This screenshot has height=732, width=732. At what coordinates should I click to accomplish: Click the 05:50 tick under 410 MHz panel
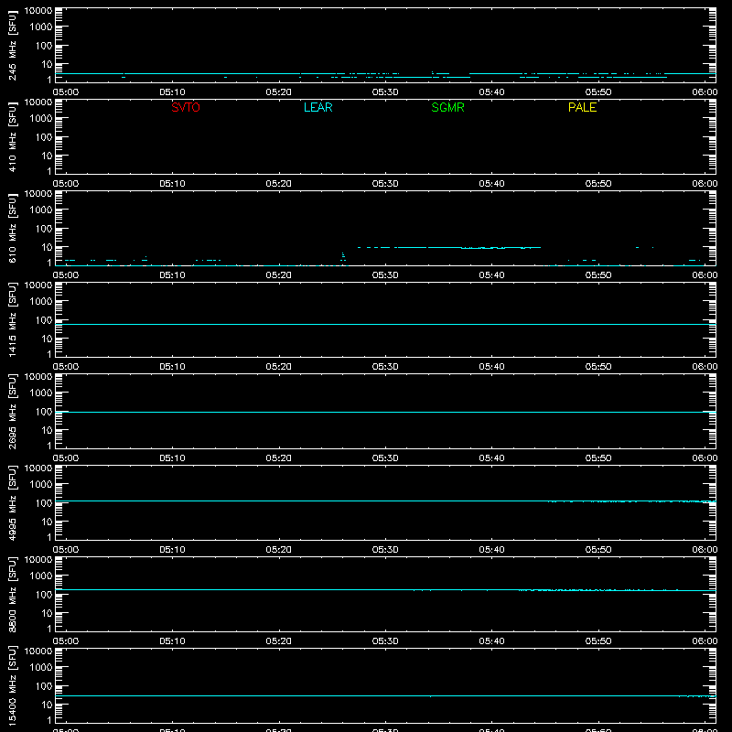(598, 184)
